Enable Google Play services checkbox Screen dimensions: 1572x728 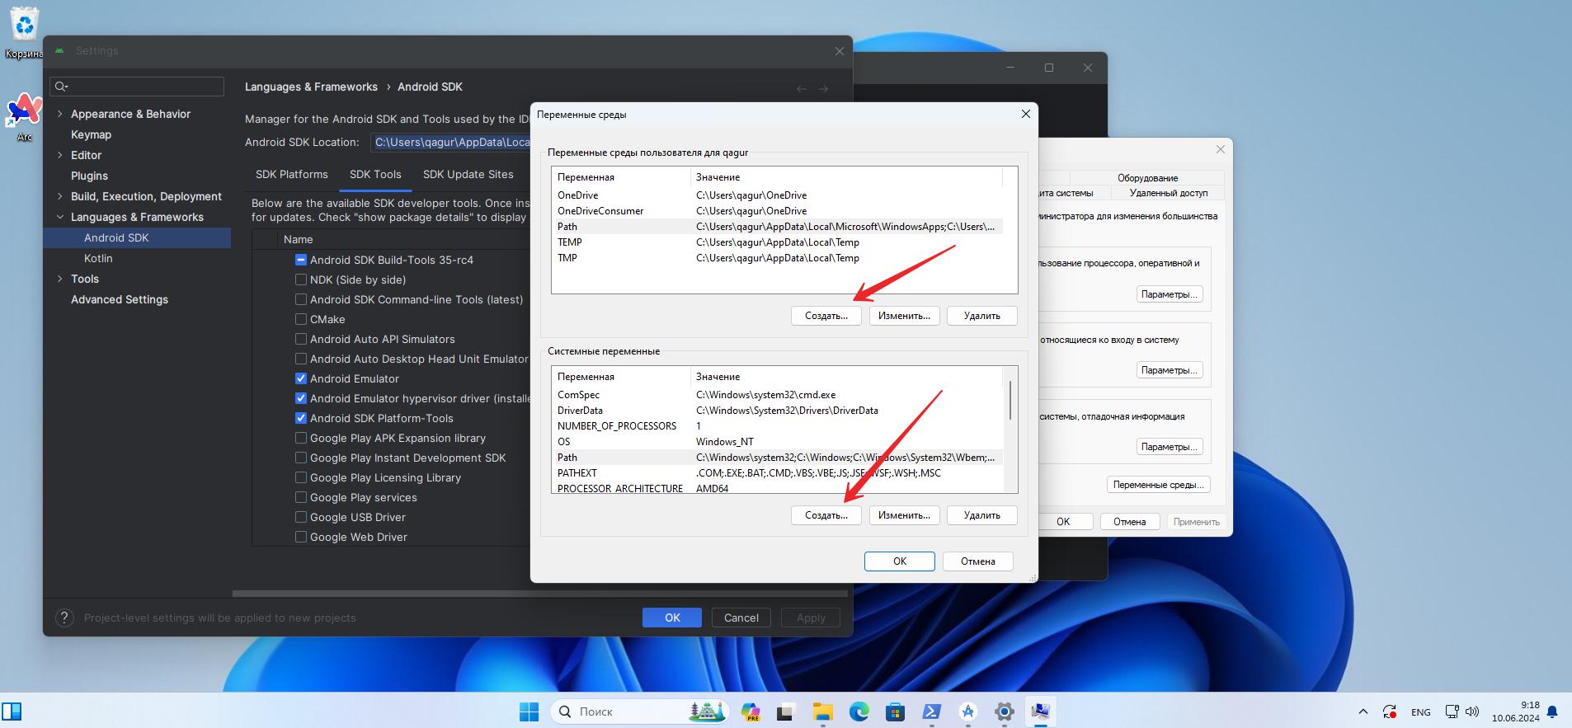pyautogui.click(x=301, y=497)
